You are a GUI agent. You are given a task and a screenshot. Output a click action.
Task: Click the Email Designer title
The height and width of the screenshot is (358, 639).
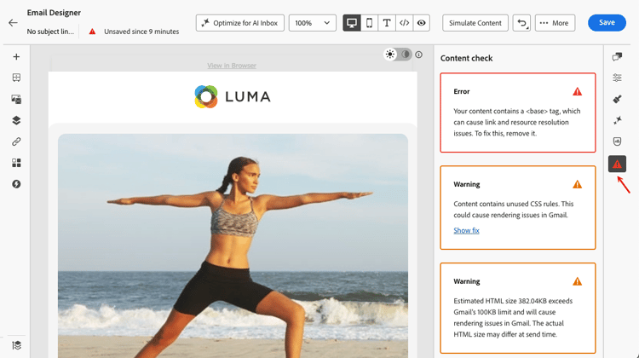pos(54,13)
